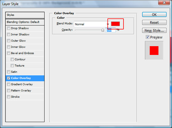Image resolution: width=172 pixels, height=128 pixels.
Task: Enable the Drop Shadow checkbox
Action: (8, 28)
